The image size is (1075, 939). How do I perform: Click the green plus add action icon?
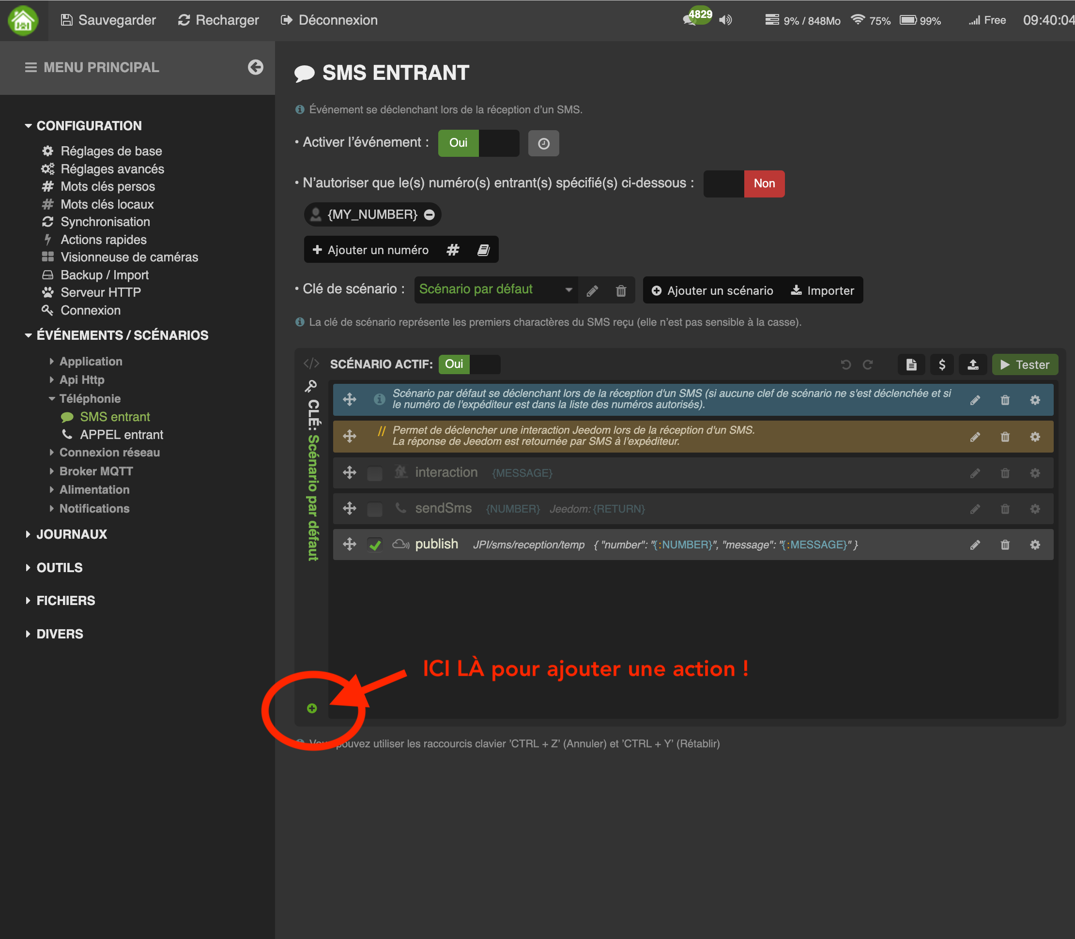(x=312, y=709)
